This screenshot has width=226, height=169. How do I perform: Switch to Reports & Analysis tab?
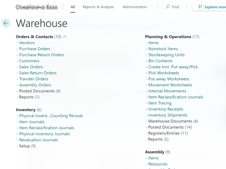click(x=98, y=7)
